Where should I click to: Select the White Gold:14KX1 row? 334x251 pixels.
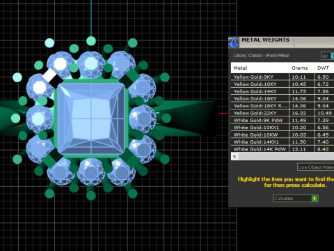(x=283, y=142)
